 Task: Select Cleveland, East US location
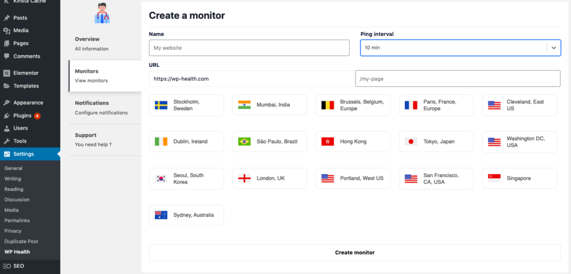[x=520, y=105]
